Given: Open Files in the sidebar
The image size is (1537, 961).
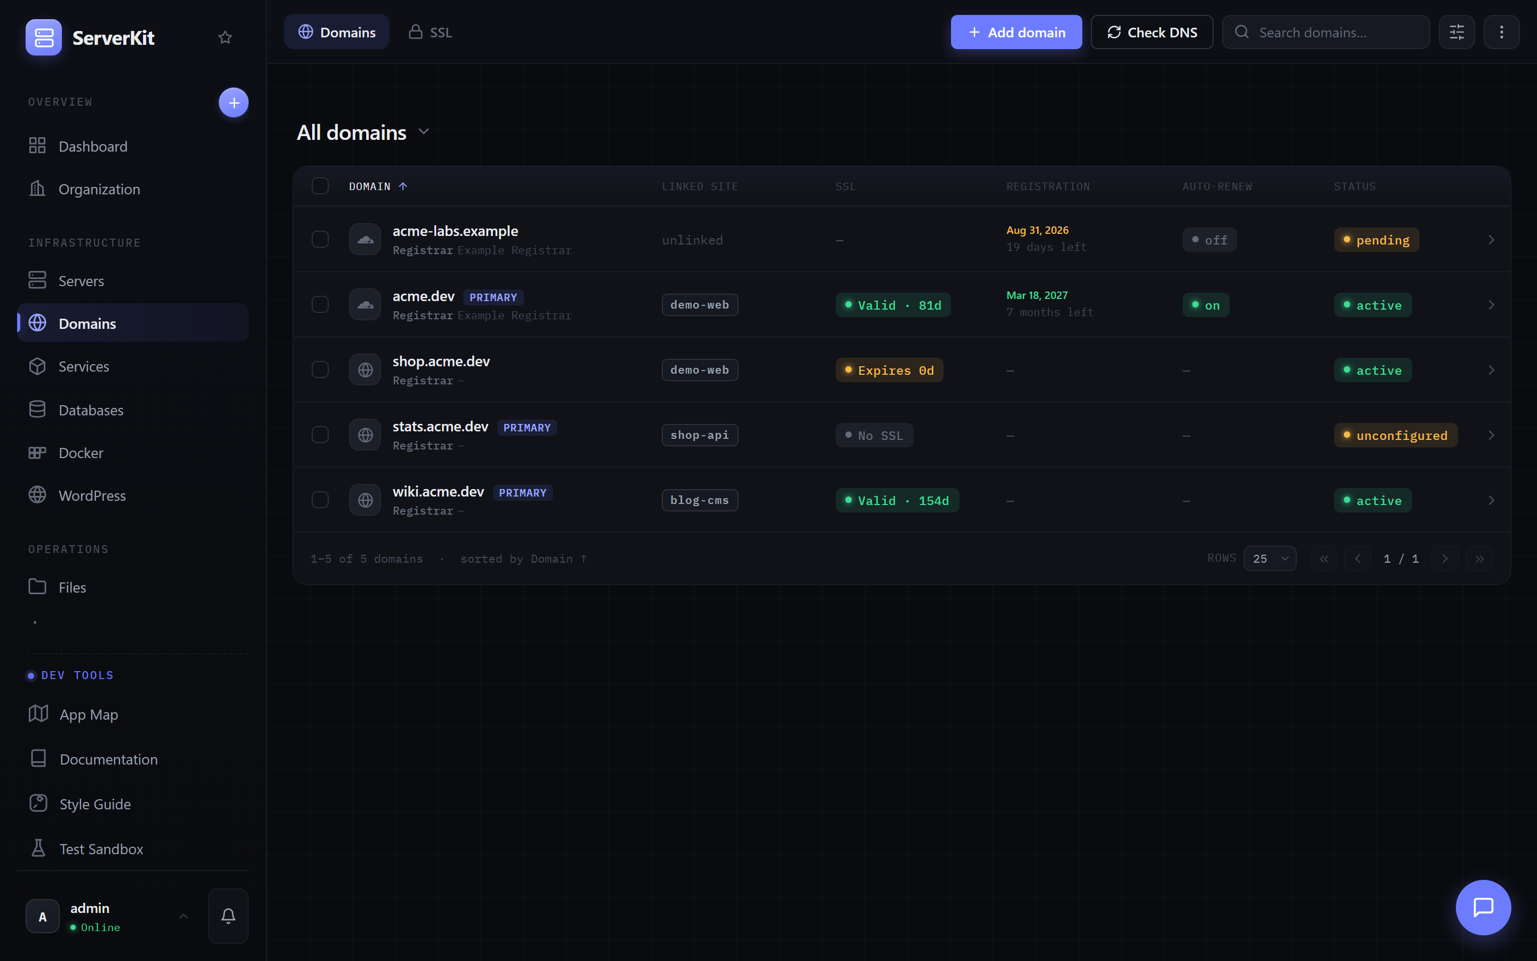Looking at the screenshot, I should tap(133, 587).
